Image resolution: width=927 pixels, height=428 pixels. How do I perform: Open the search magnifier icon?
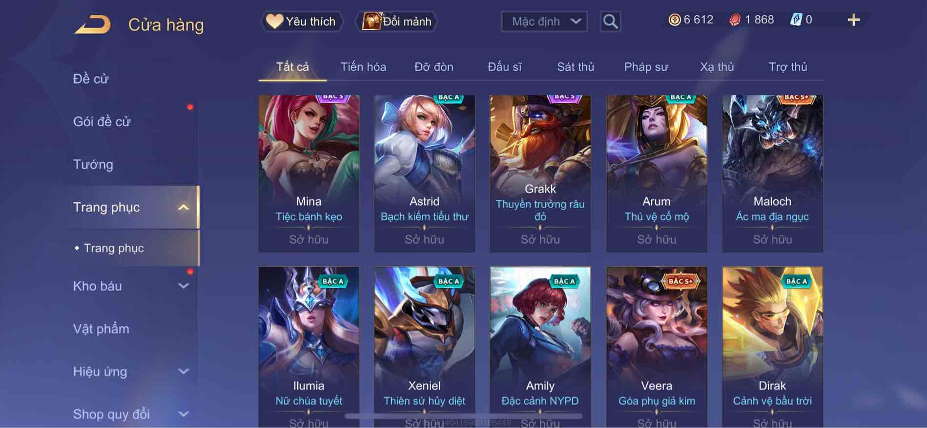(x=610, y=21)
